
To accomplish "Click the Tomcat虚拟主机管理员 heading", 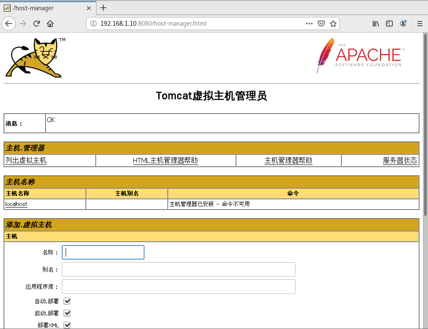I will pyautogui.click(x=211, y=96).
